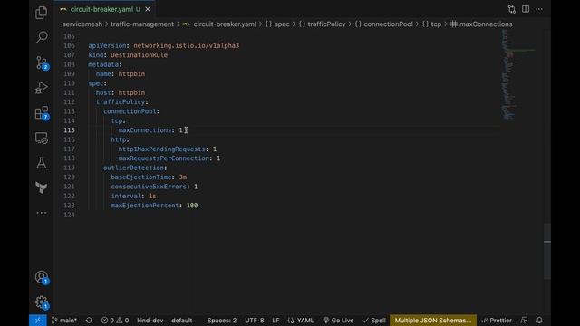This screenshot has height=326, width=580.
Task: Click the editor vertical scrollbar thumb
Action: [x=547, y=252]
